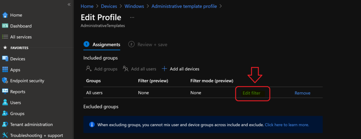The image size is (361, 139).
Task: Switch to the Review + save tab
Action: click(148, 44)
